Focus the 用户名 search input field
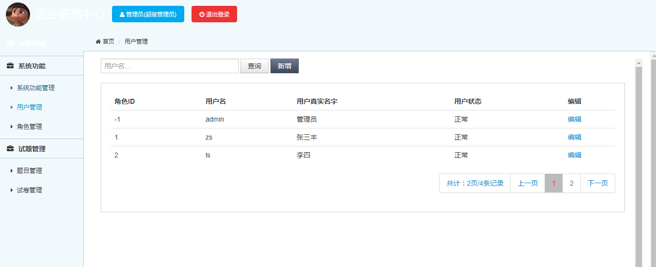Image resolution: width=656 pixels, height=267 pixels. (170, 66)
